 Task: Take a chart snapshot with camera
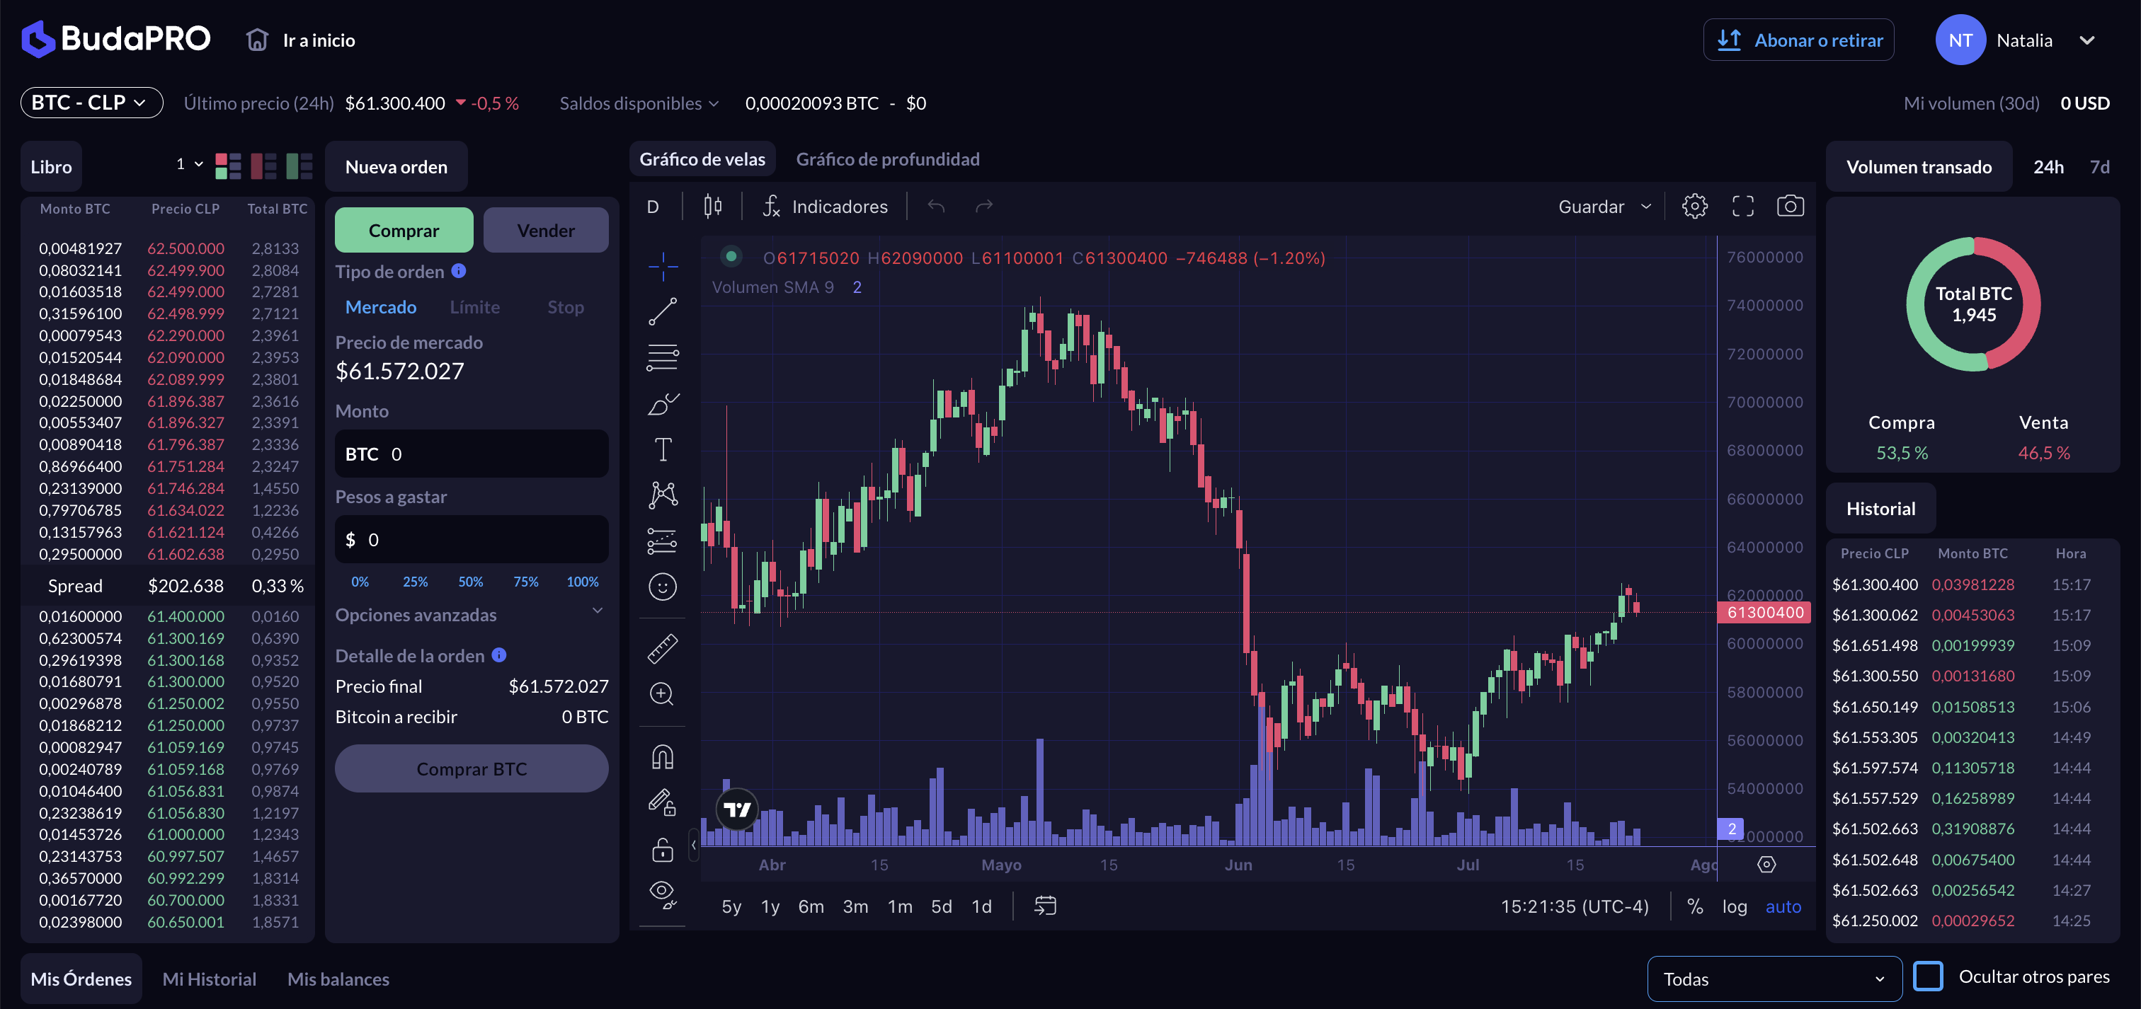pos(1791,206)
